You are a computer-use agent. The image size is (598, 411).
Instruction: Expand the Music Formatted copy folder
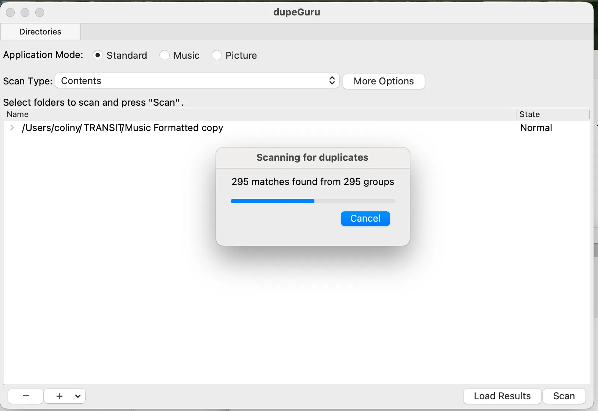coord(12,127)
